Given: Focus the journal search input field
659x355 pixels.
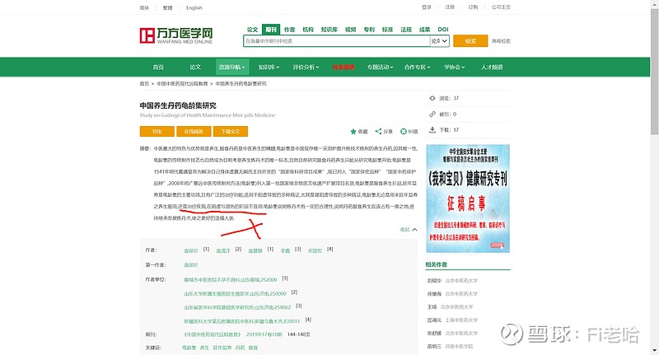Looking at the screenshot, I should click(x=337, y=40).
